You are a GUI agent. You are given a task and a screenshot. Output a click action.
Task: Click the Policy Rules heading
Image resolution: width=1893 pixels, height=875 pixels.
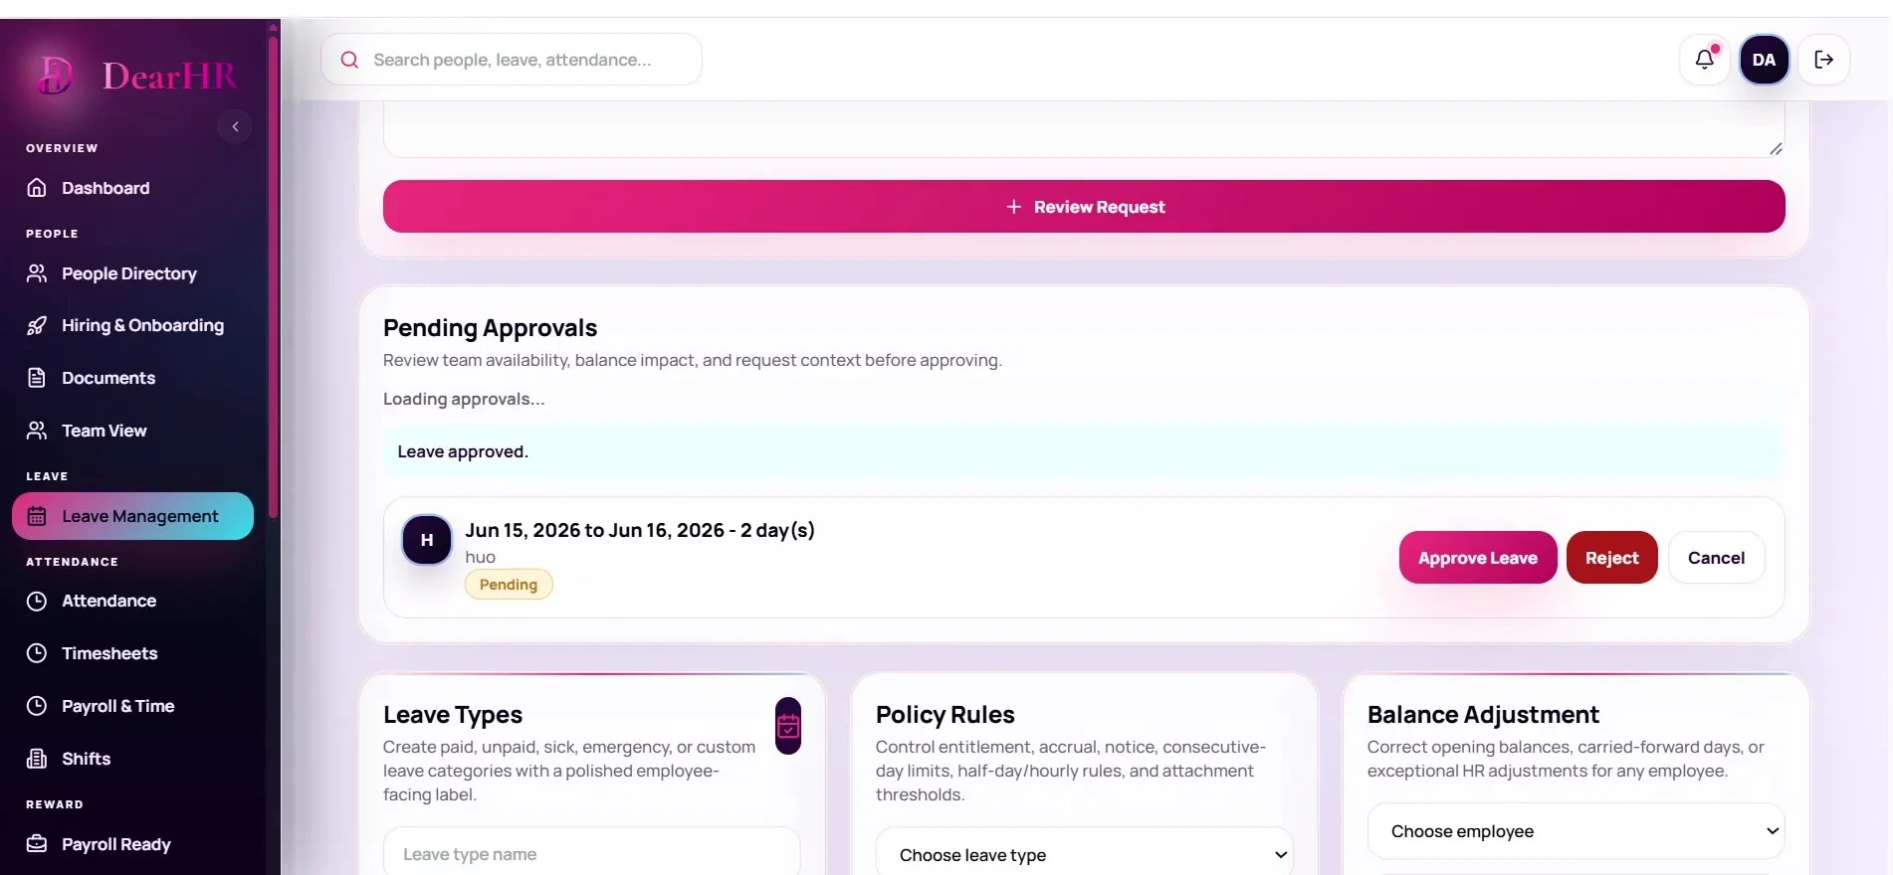pyautogui.click(x=945, y=715)
